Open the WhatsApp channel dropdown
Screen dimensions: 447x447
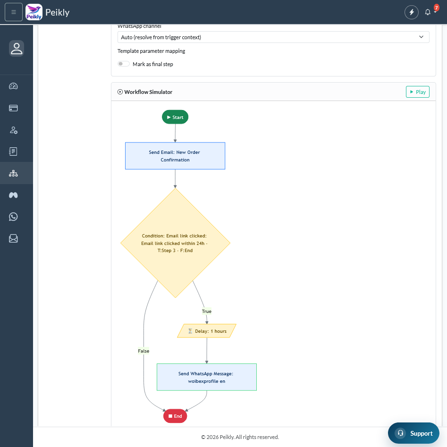click(x=273, y=37)
